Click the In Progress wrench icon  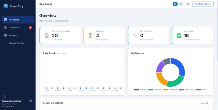pyautogui.click(x=135, y=35)
